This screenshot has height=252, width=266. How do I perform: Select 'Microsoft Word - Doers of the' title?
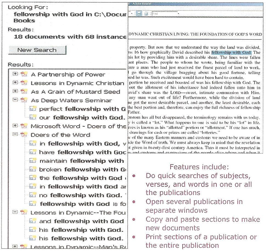point(78,126)
